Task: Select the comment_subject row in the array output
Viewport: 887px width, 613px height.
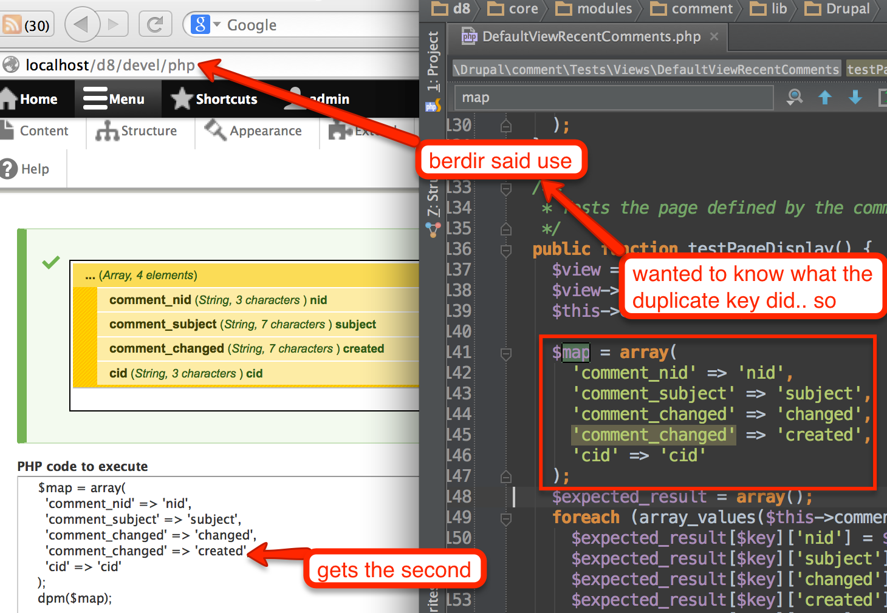Action: 258,324
